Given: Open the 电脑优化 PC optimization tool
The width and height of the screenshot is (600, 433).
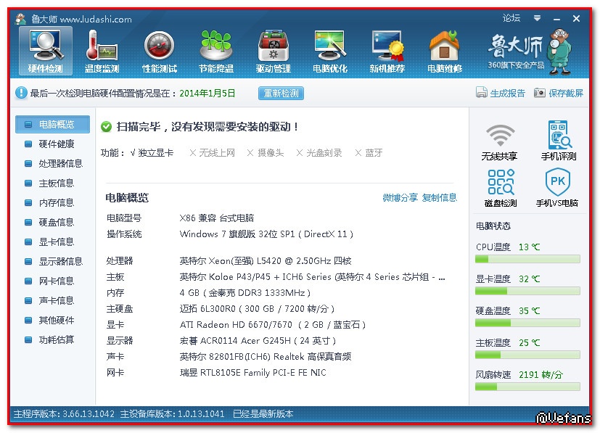Looking at the screenshot, I should [330, 51].
